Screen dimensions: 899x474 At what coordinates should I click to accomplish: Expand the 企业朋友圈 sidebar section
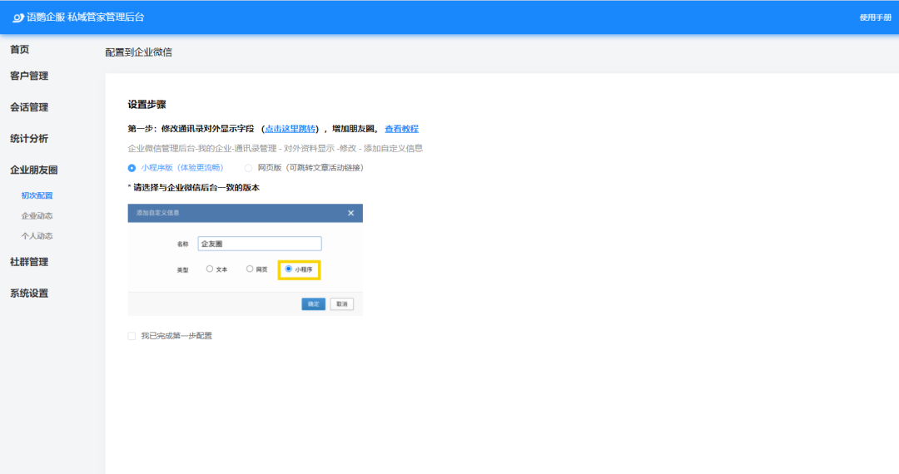33,170
